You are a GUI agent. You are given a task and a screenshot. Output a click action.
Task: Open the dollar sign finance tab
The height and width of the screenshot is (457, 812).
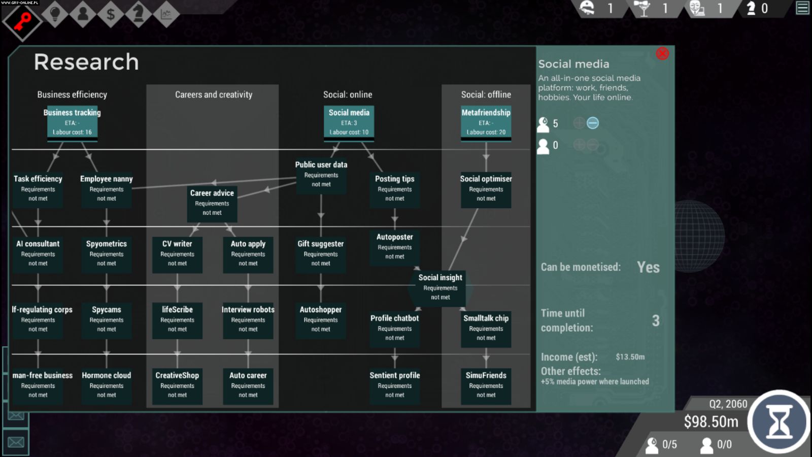(x=110, y=14)
